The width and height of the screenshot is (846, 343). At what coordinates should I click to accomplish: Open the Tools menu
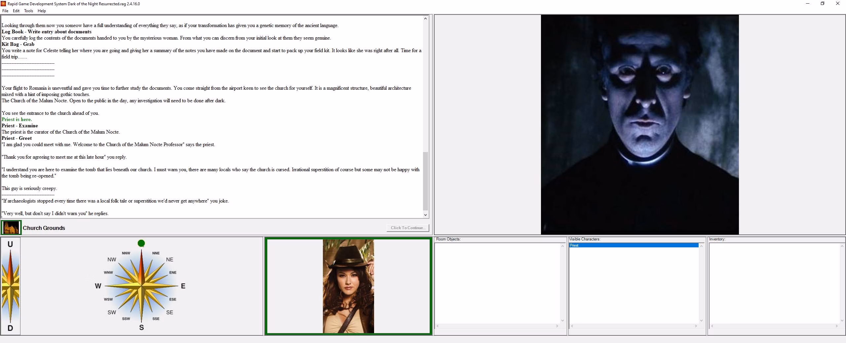tap(28, 11)
